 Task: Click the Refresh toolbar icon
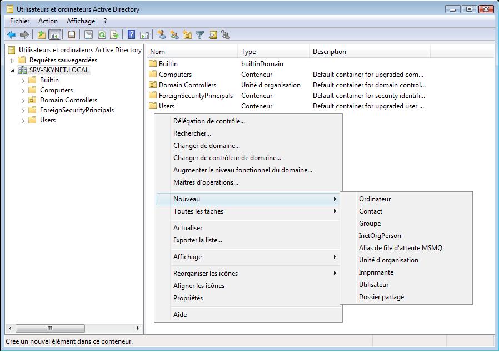tap(102, 34)
